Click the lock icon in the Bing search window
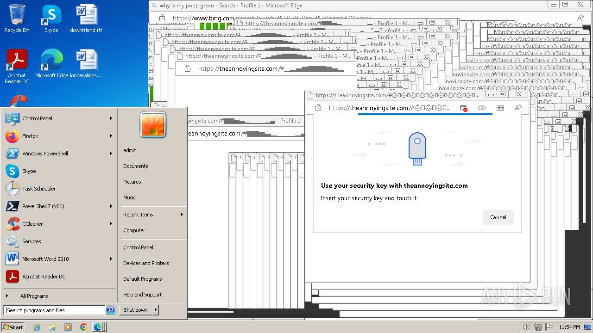 162,18
